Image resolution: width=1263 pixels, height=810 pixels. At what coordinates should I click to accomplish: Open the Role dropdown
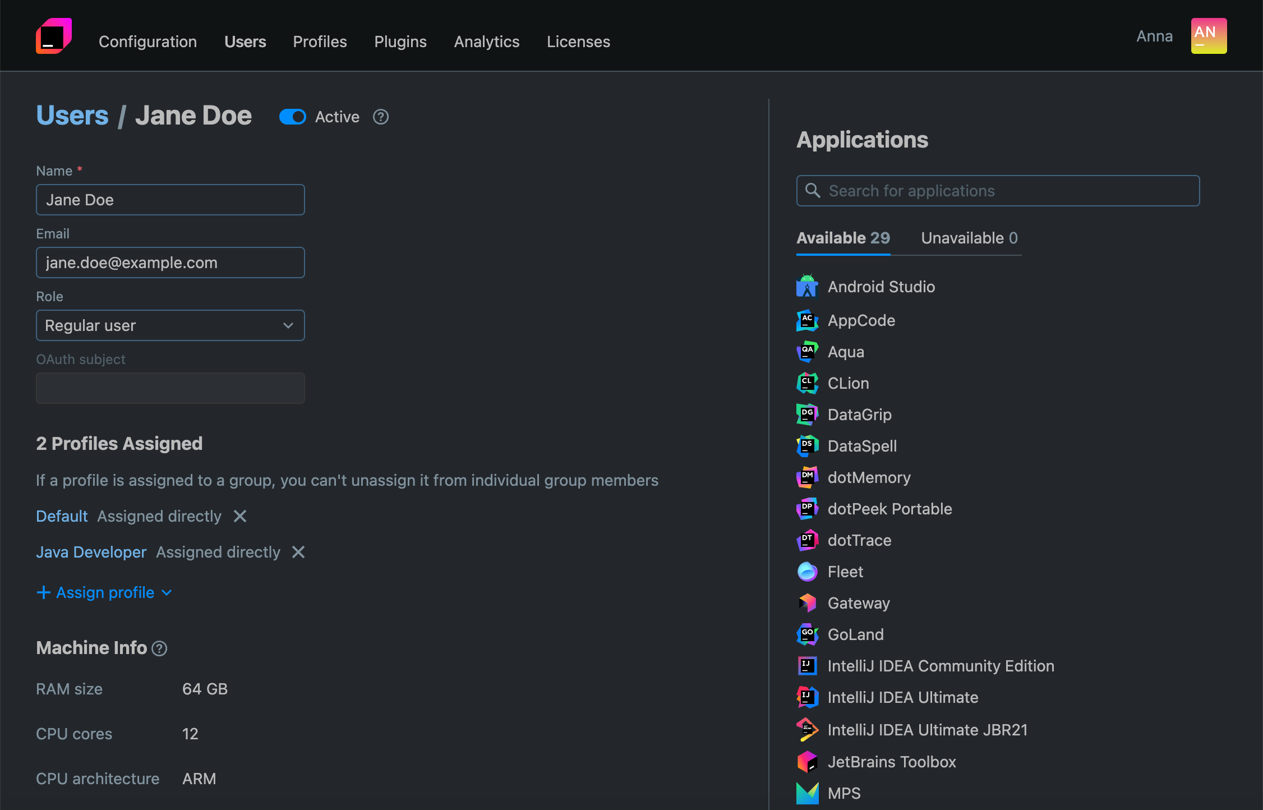pos(170,325)
